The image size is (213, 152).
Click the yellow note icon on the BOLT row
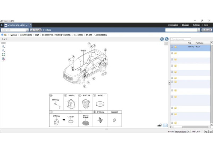coord(175,47)
